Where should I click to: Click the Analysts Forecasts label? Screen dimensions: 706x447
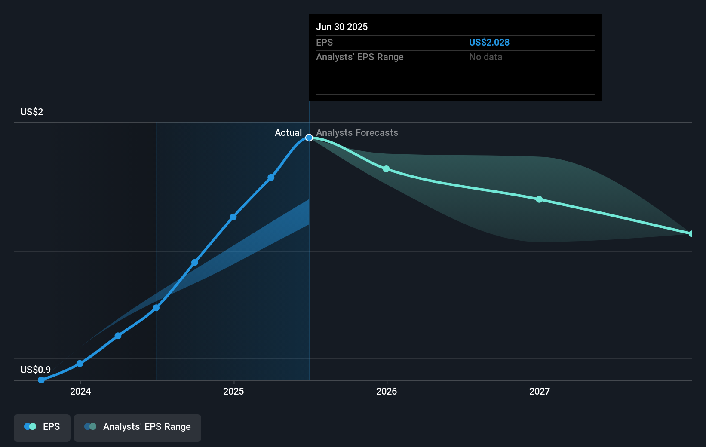357,133
